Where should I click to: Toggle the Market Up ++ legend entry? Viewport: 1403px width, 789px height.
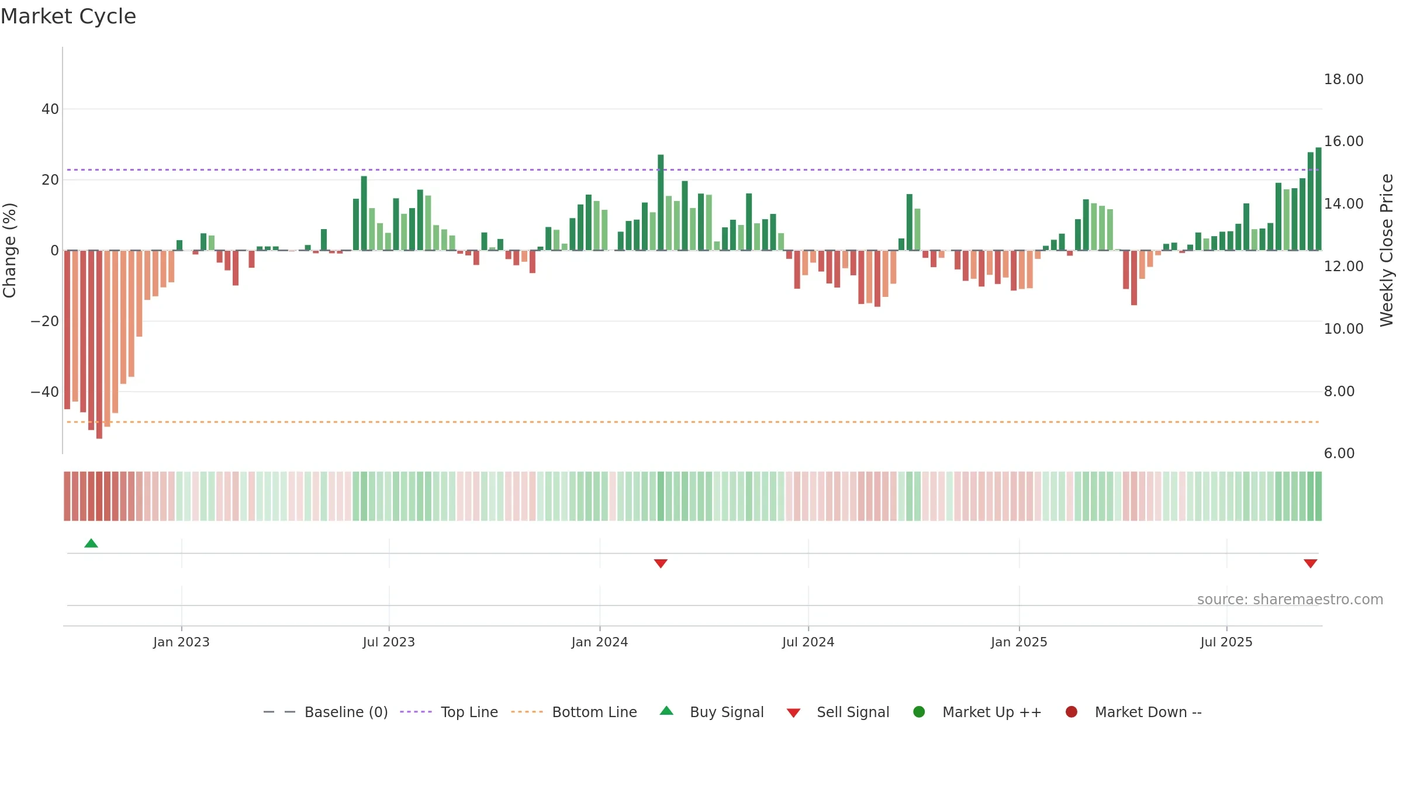(977, 712)
